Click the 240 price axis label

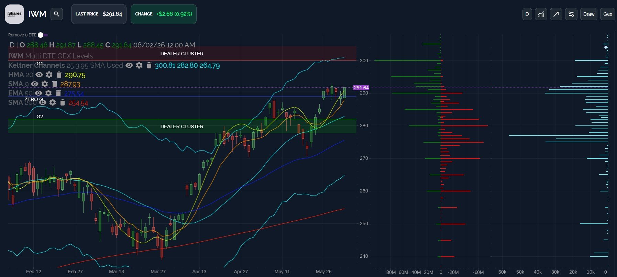[364, 256]
